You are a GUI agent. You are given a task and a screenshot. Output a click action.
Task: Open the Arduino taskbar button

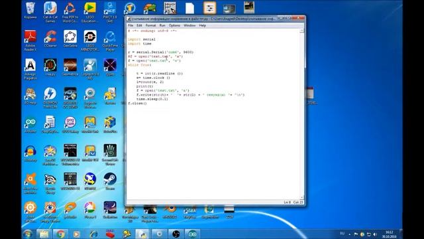(x=192, y=234)
